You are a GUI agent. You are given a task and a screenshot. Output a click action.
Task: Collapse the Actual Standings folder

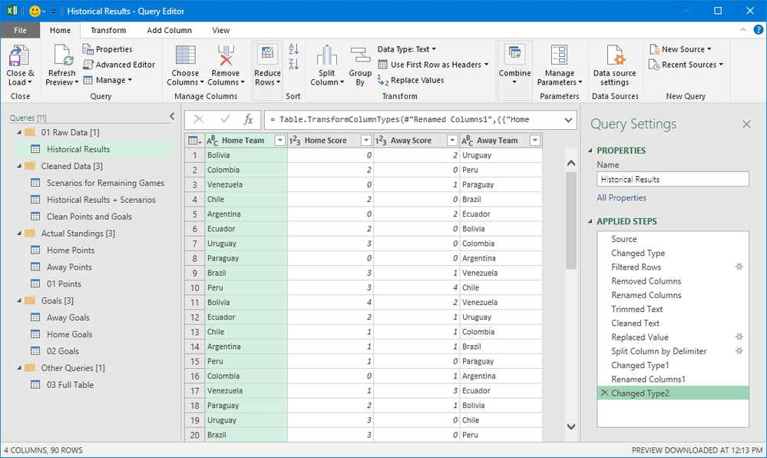pos(19,234)
